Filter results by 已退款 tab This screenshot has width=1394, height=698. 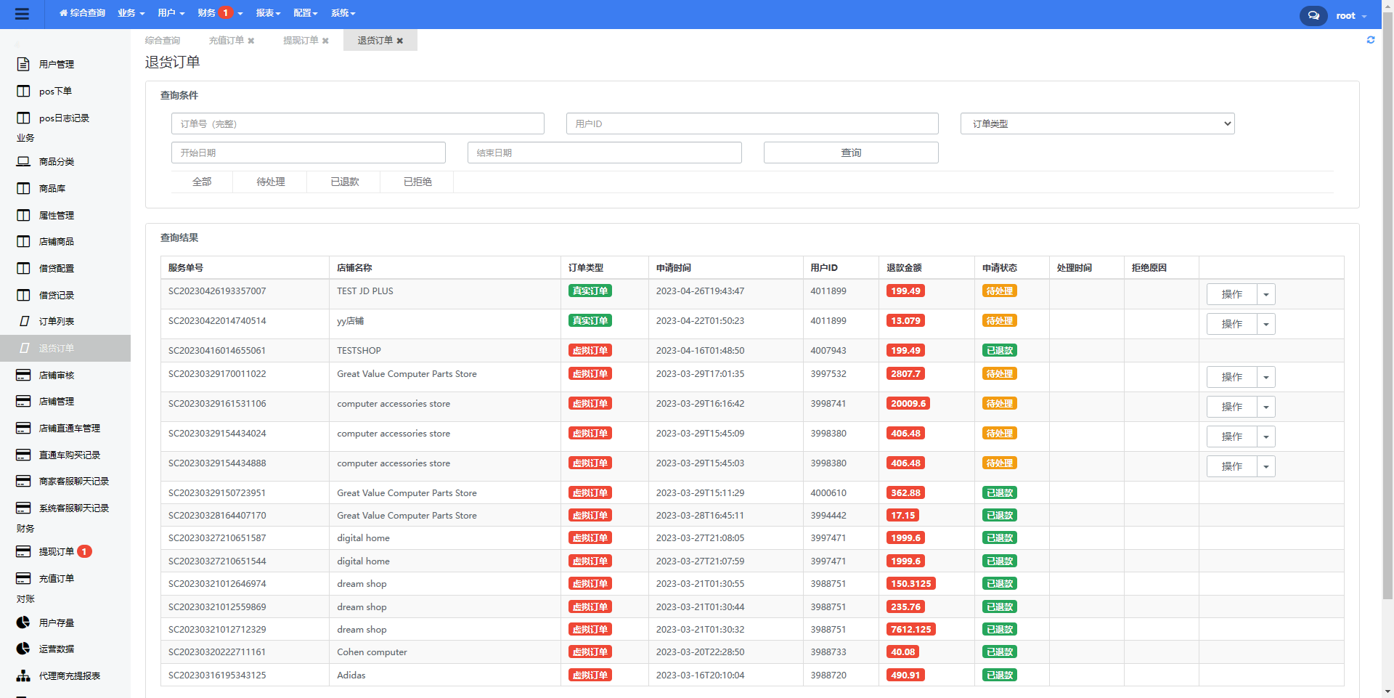[x=344, y=182]
